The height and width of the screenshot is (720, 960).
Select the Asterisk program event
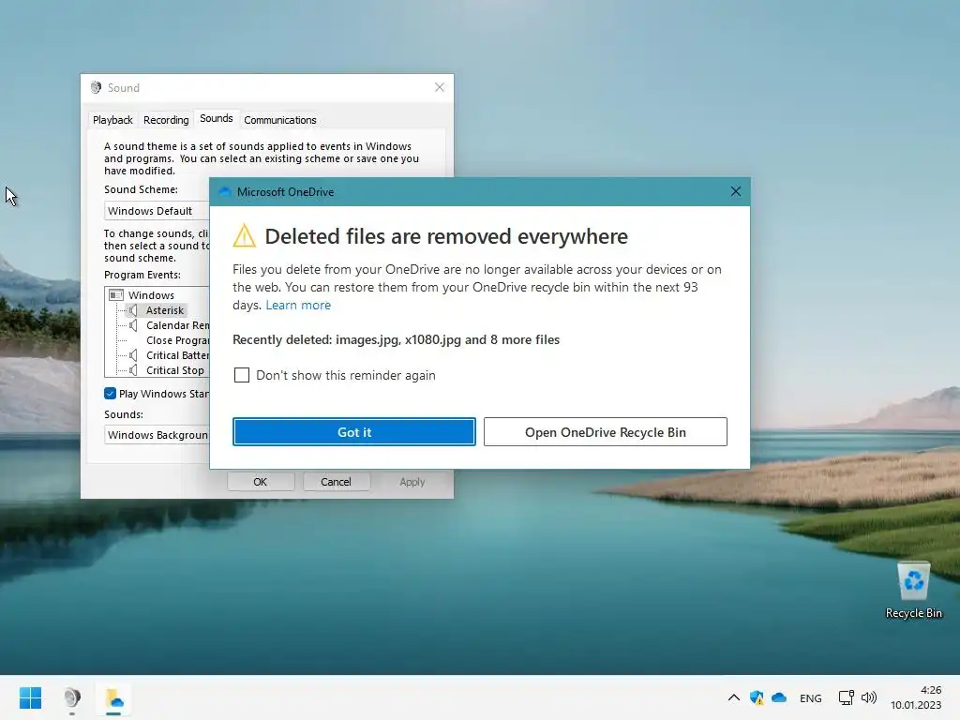165,310
